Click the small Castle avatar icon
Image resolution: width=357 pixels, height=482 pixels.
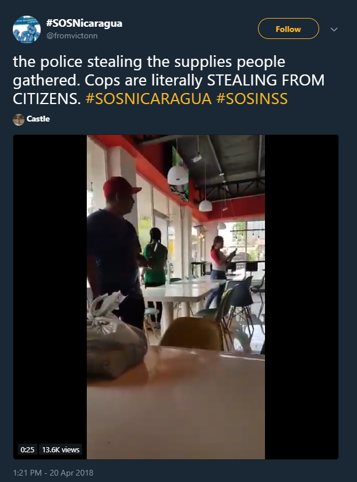pyautogui.click(x=19, y=120)
